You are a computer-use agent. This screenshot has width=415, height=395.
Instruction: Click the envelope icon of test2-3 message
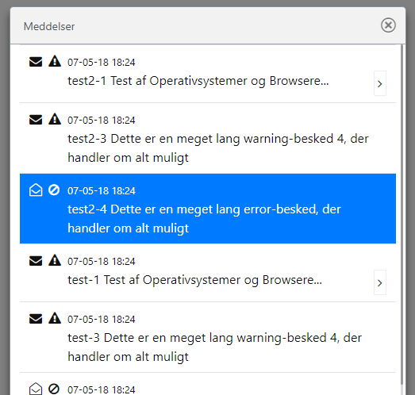click(36, 120)
